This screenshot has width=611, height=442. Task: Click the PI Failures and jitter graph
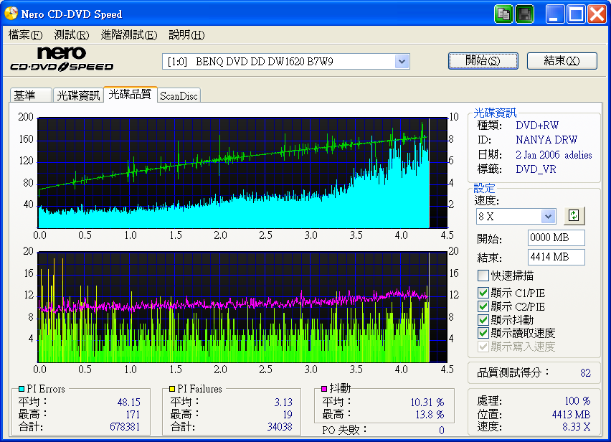242,307
